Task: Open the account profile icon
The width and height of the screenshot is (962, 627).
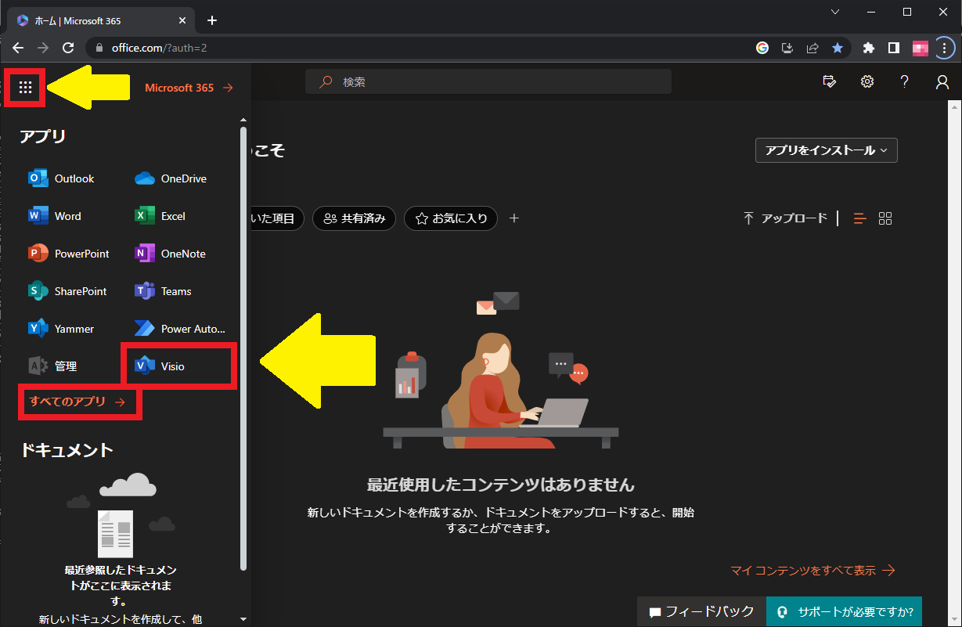Action: coord(942,81)
